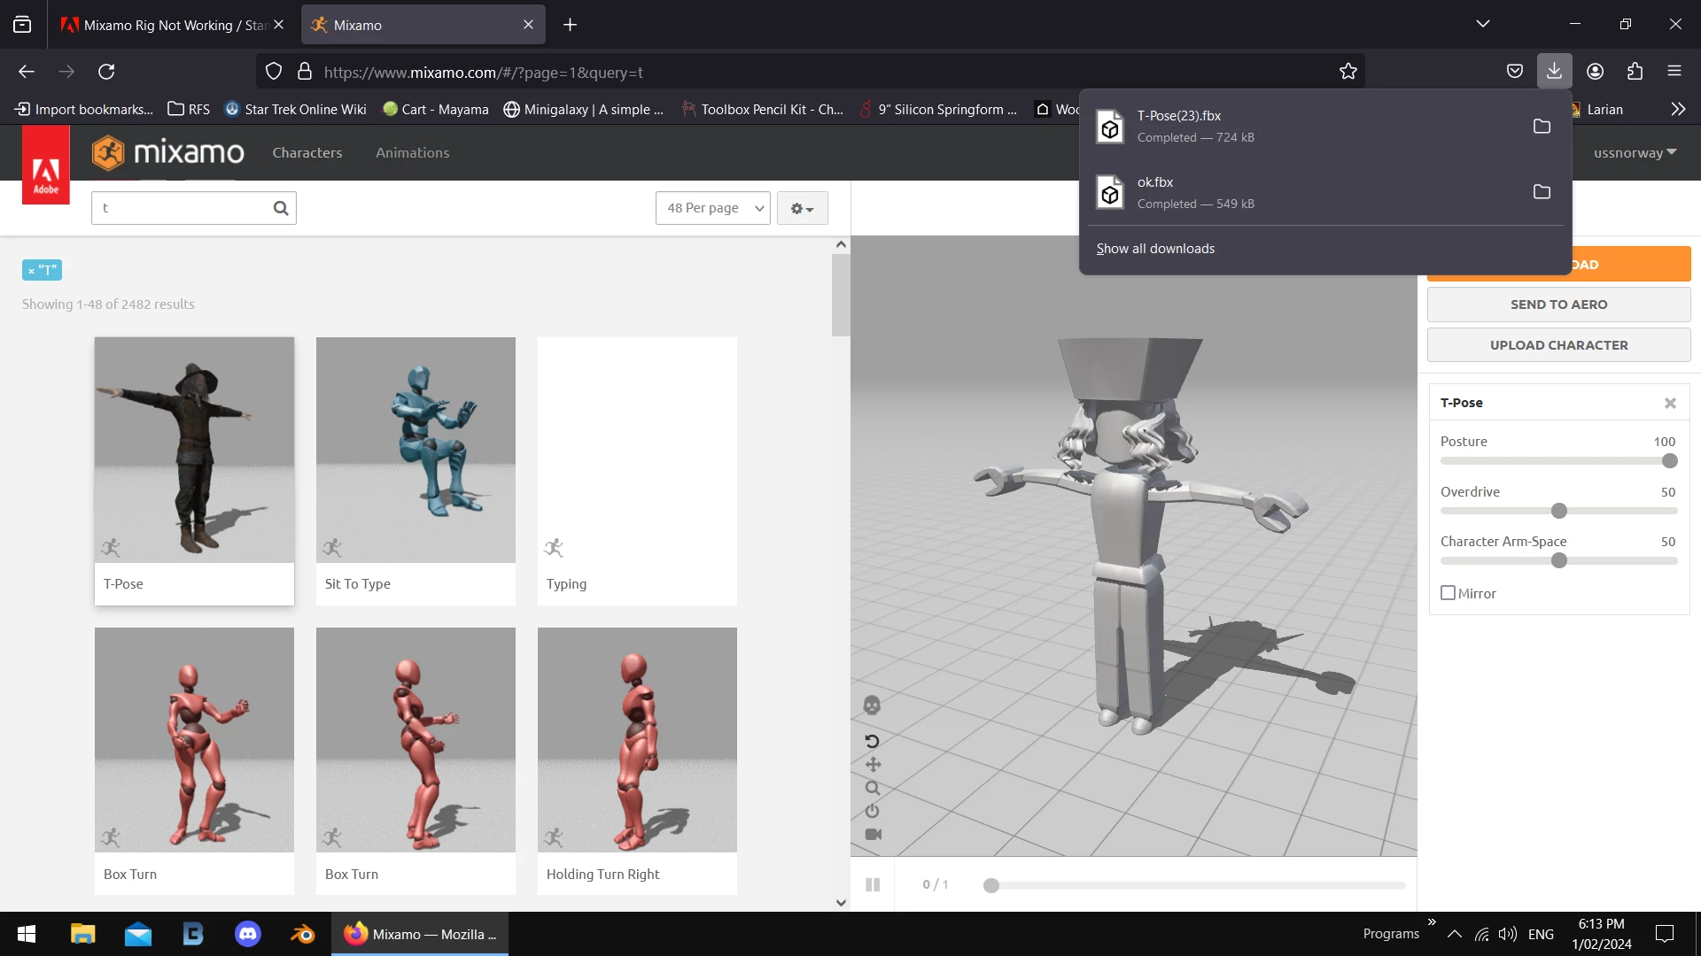Viewport: 1701px width, 956px height.
Task: Open the 48 Per page dropdown
Action: 713,208
